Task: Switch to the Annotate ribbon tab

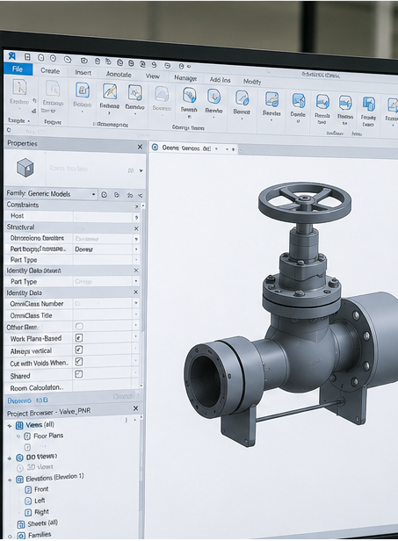Action: click(119, 74)
